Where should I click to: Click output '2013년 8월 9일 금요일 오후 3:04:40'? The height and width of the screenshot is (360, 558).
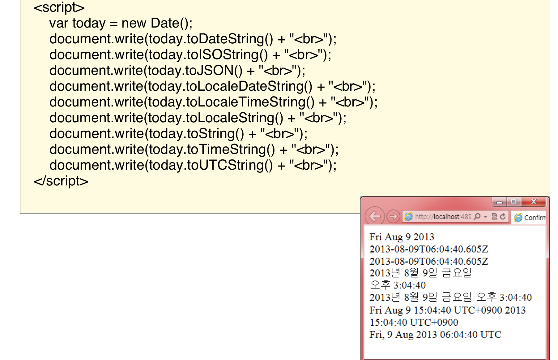coord(450,297)
